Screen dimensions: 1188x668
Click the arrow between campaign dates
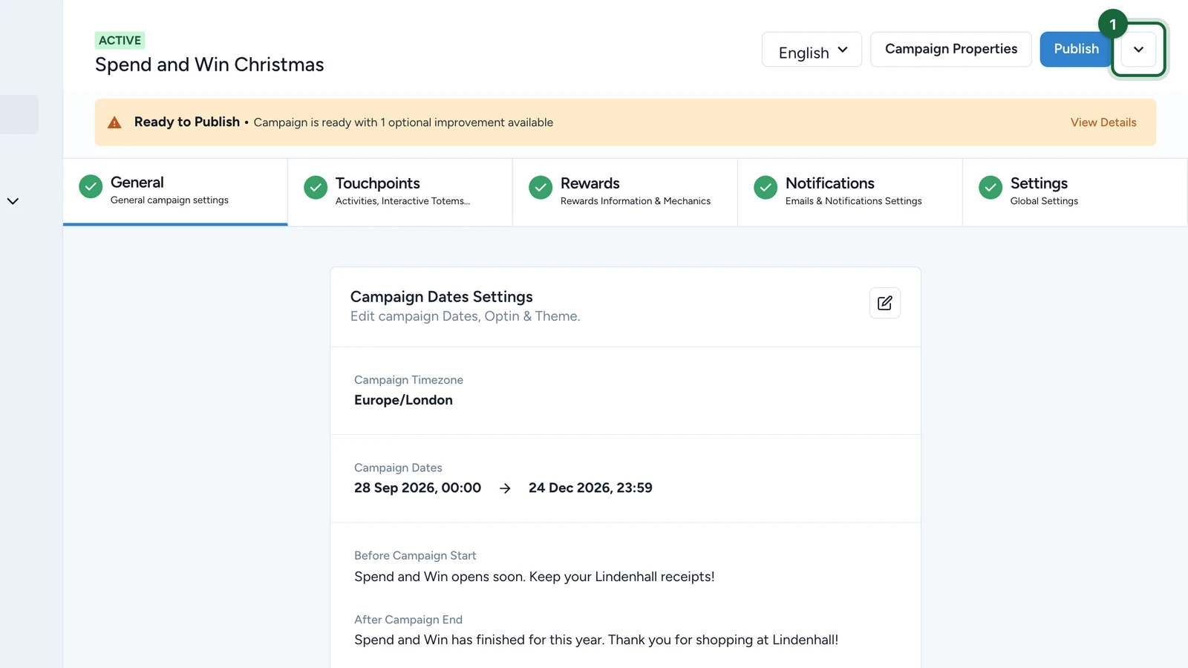[505, 488]
